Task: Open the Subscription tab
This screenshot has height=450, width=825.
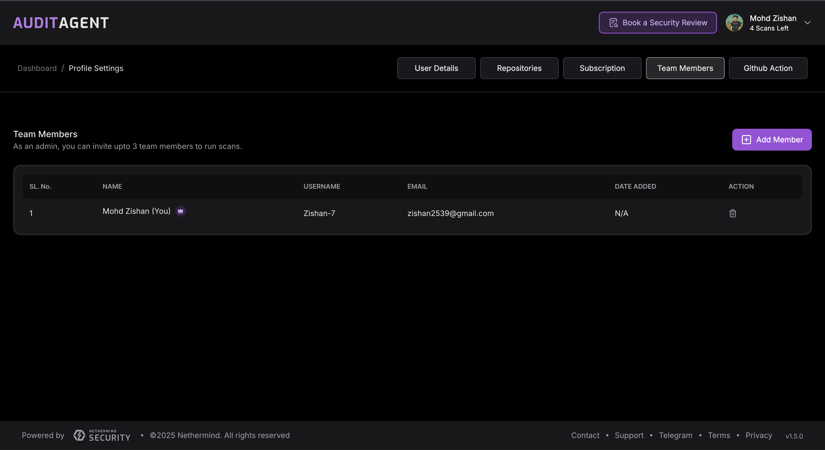Action: click(602, 68)
